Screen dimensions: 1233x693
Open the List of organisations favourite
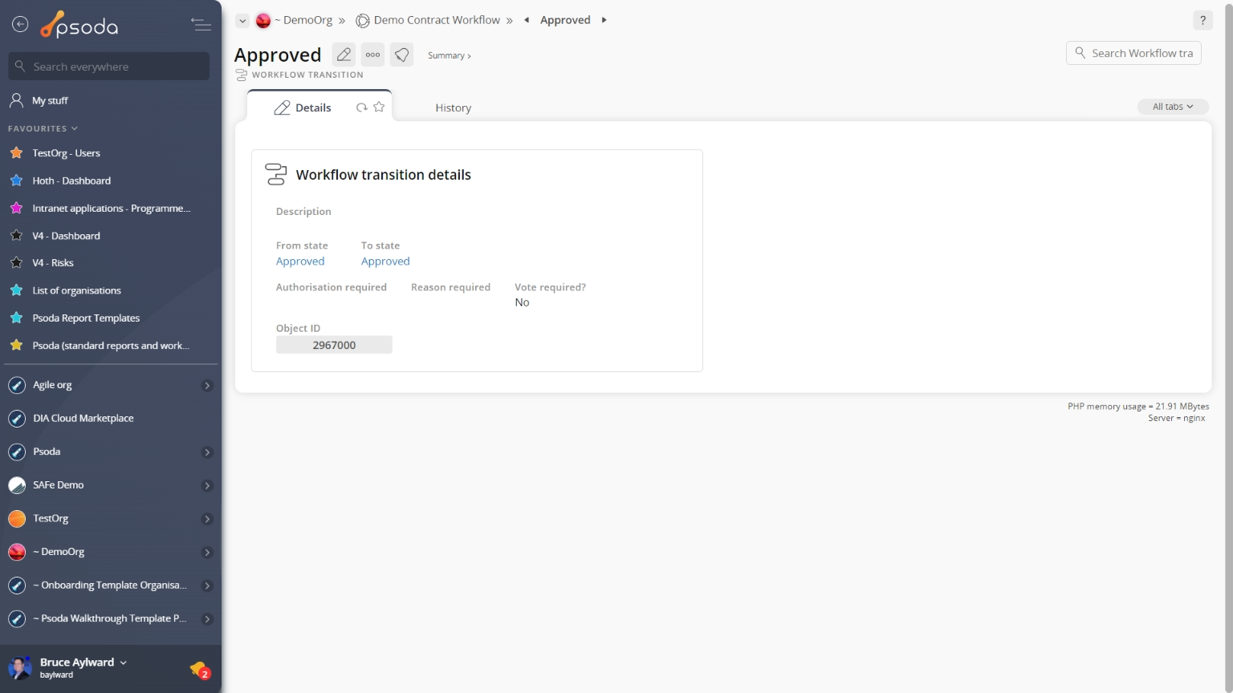click(76, 290)
